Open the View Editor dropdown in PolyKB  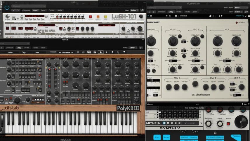133,48
